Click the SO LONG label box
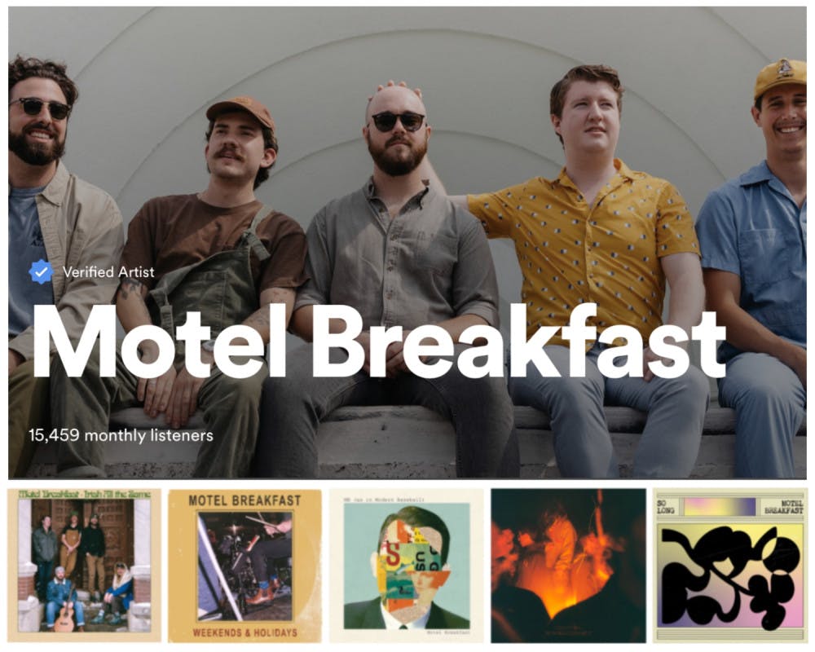This screenshot has width=815, height=652. pyautogui.click(x=668, y=506)
